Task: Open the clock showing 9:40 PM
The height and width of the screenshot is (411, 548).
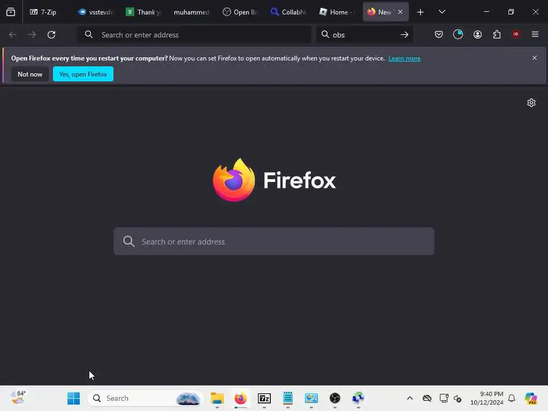Action: [x=486, y=398]
